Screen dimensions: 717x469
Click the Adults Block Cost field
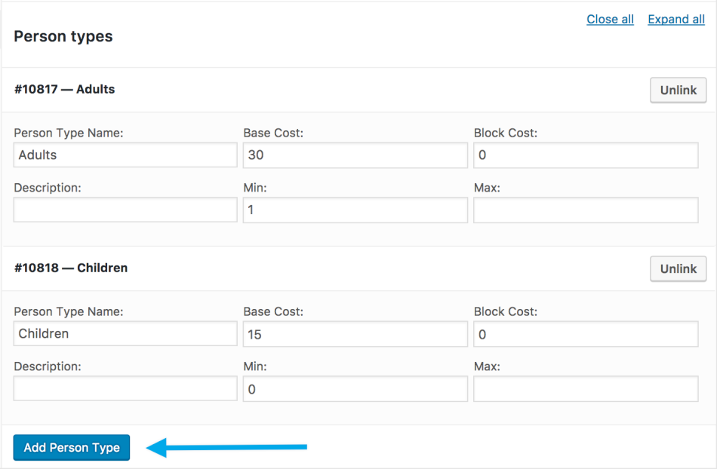pyautogui.click(x=585, y=155)
